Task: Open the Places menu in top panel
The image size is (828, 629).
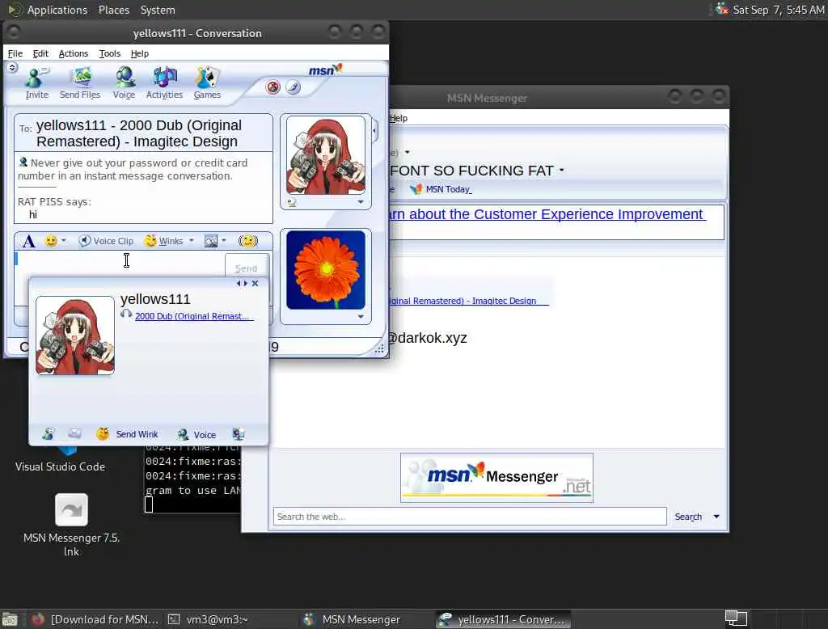Action: (x=114, y=10)
